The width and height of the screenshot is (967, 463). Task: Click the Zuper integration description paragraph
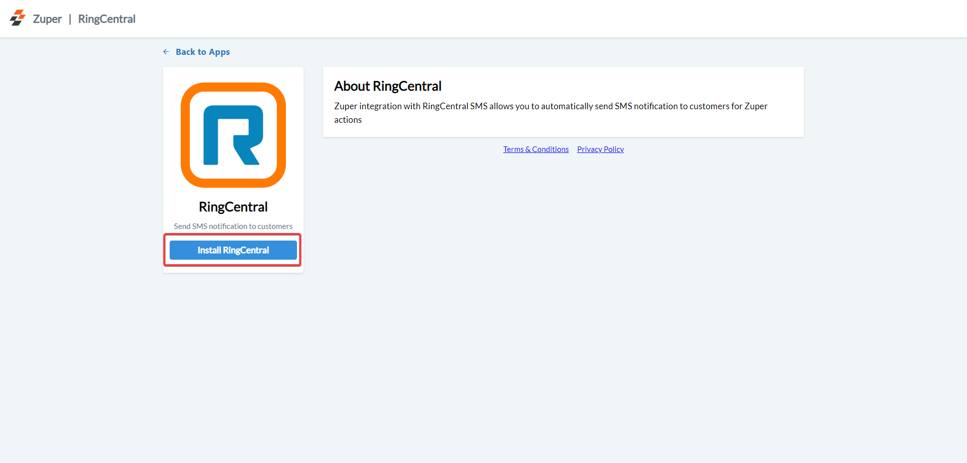551,113
